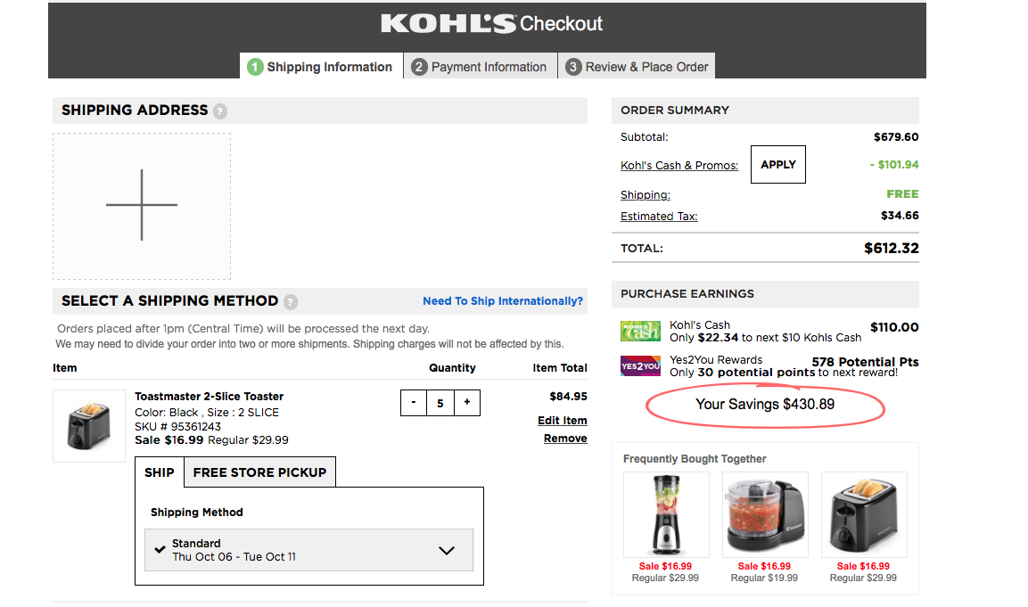Click the green step 1 circle indicator
Screen dimensions: 1028x607
pos(254,66)
